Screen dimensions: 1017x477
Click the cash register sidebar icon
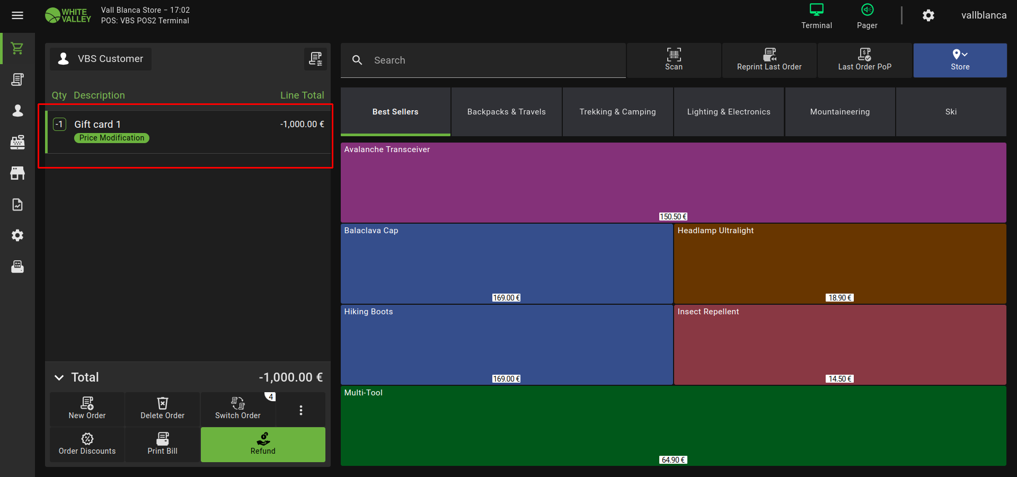pyautogui.click(x=17, y=142)
